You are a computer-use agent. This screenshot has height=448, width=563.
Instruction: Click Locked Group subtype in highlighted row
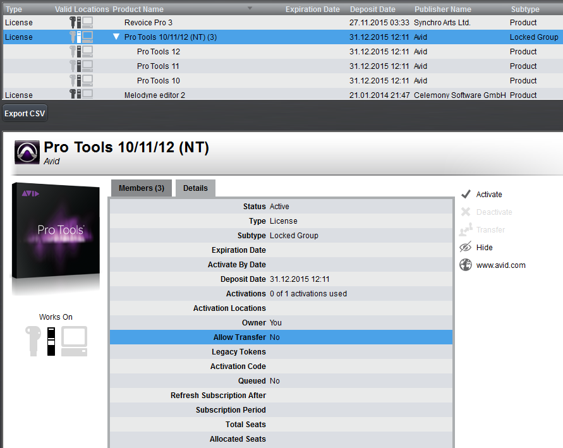[534, 37]
